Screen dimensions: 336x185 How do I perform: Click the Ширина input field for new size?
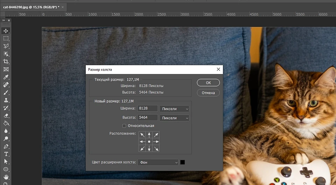click(x=147, y=109)
